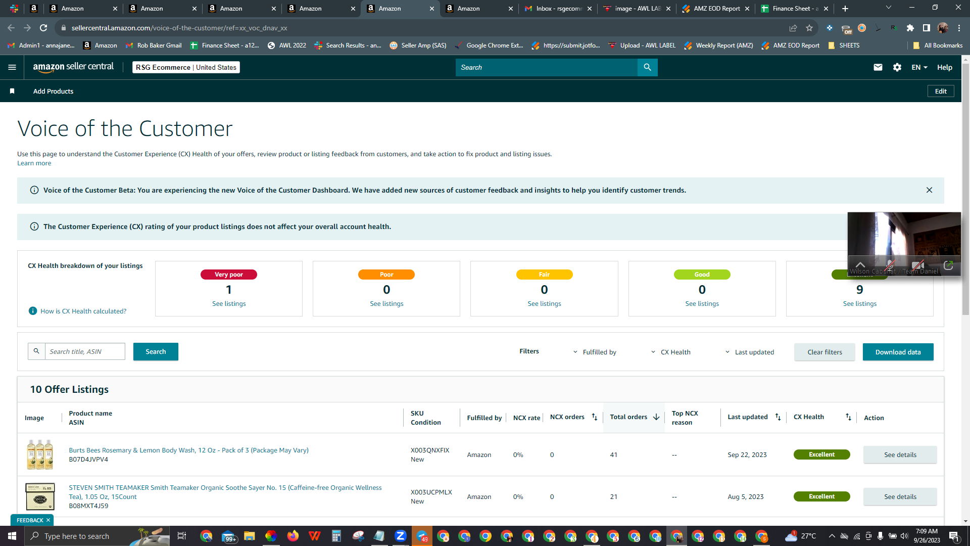Switch to the Inbox Gmail tab
This screenshot has width=970, height=546.
(x=558, y=9)
